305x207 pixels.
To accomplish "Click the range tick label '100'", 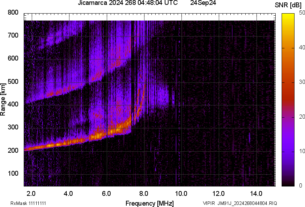I will [13, 173].
